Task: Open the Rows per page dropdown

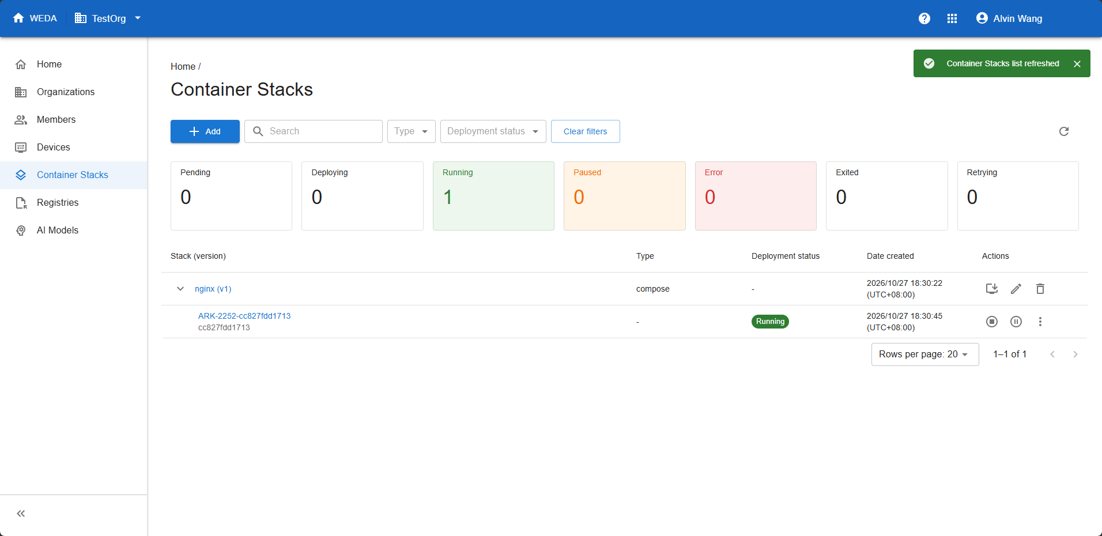Action: (x=925, y=354)
